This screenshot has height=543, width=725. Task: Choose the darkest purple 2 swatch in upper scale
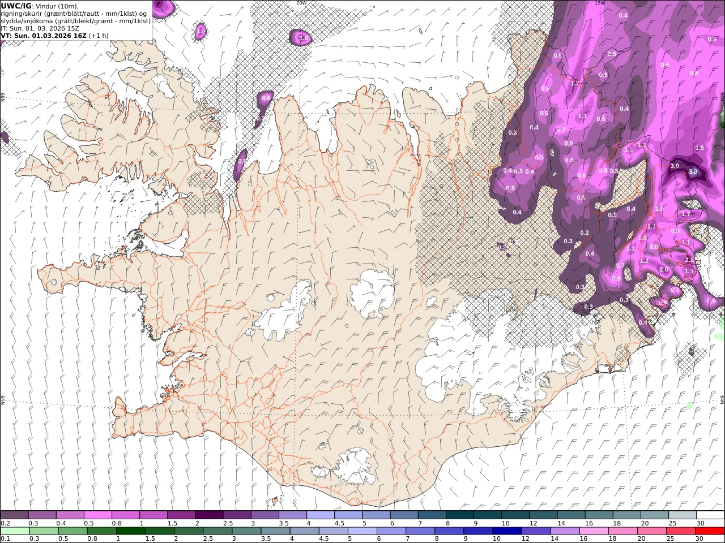pos(209,515)
